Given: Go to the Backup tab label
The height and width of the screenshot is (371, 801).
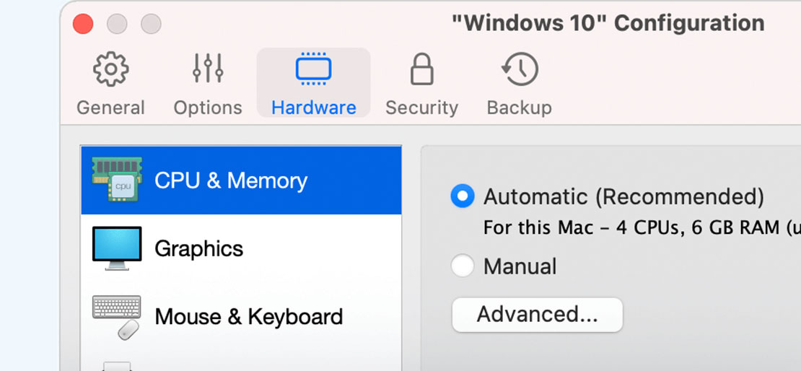Looking at the screenshot, I should point(520,108).
